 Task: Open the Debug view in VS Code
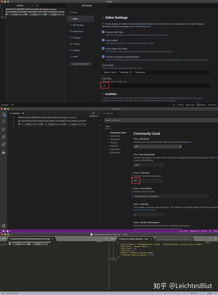4,137
